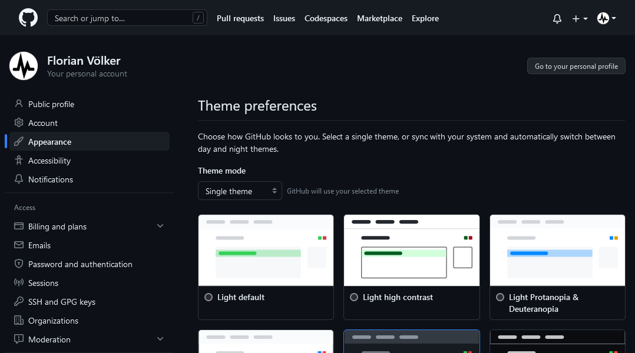Click the Password shield lock icon
Viewport: 635px width, 353px height.
tap(19, 264)
